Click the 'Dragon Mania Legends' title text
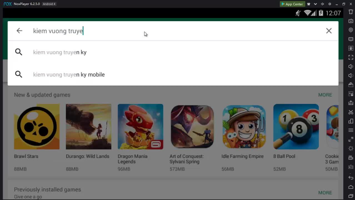The height and width of the screenshot is (200, 355). tap(132, 159)
